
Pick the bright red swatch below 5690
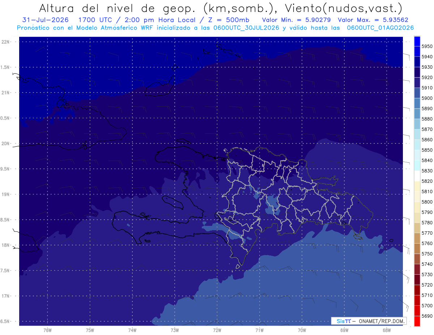(417, 321)
